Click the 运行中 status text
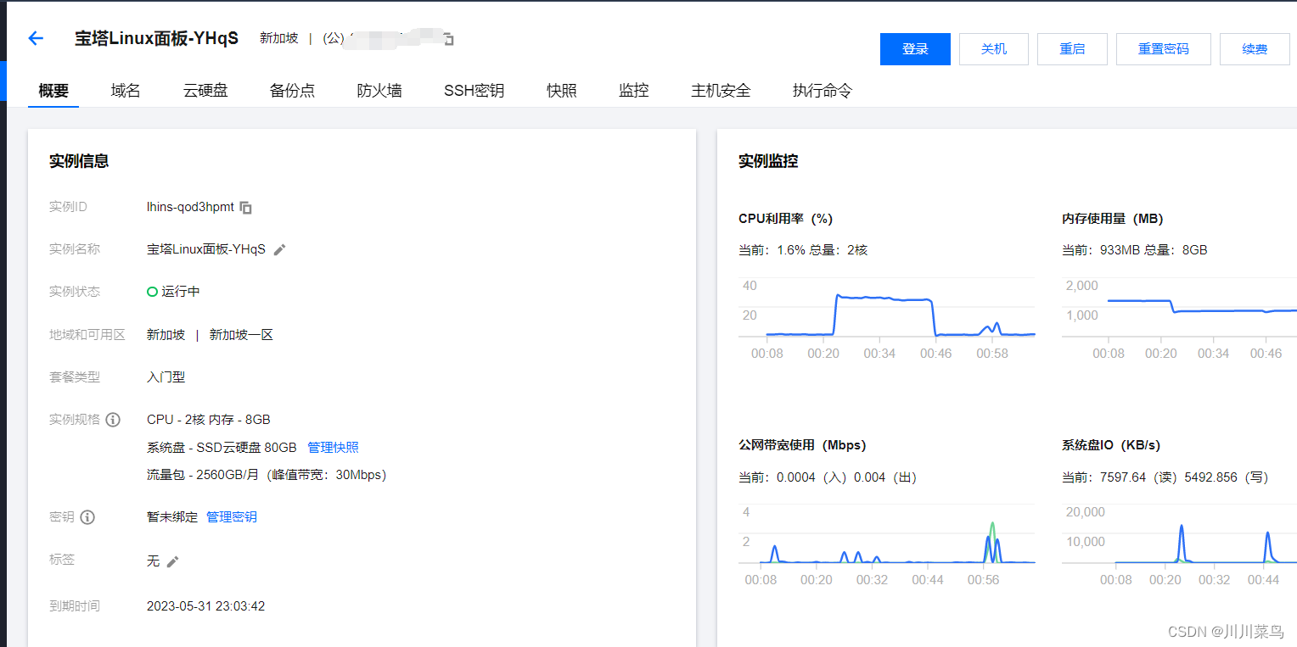This screenshot has width=1297, height=647. point(181,292)
